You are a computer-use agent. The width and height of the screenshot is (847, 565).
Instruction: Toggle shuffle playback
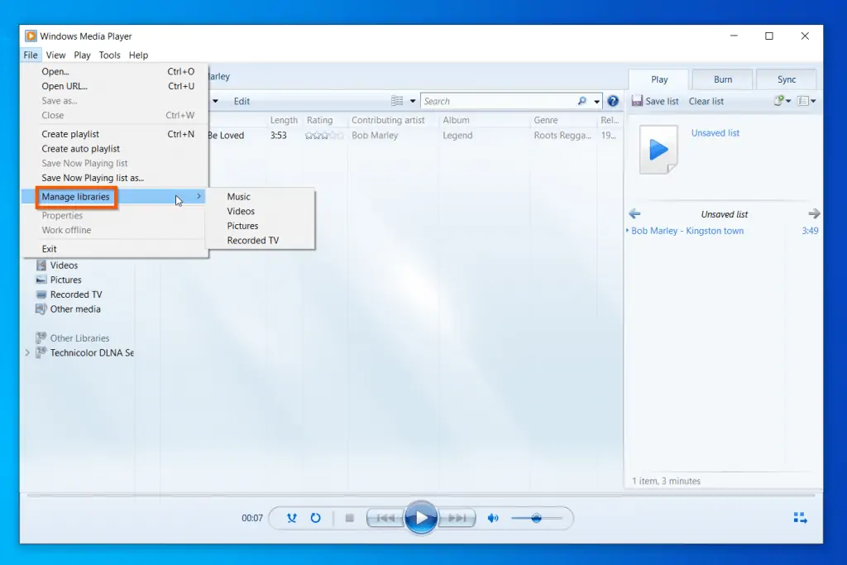click(x=291, y=518)
